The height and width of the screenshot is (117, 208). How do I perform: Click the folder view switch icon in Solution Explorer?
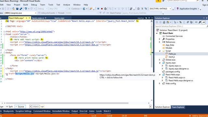pos(168,22)
